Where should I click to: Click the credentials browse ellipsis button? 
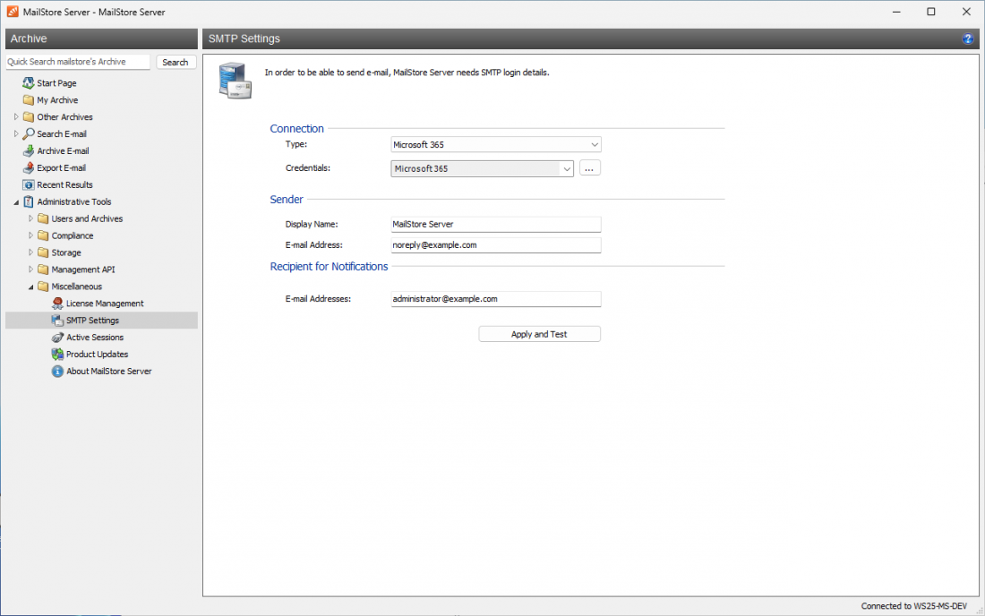tap(589, 168)
